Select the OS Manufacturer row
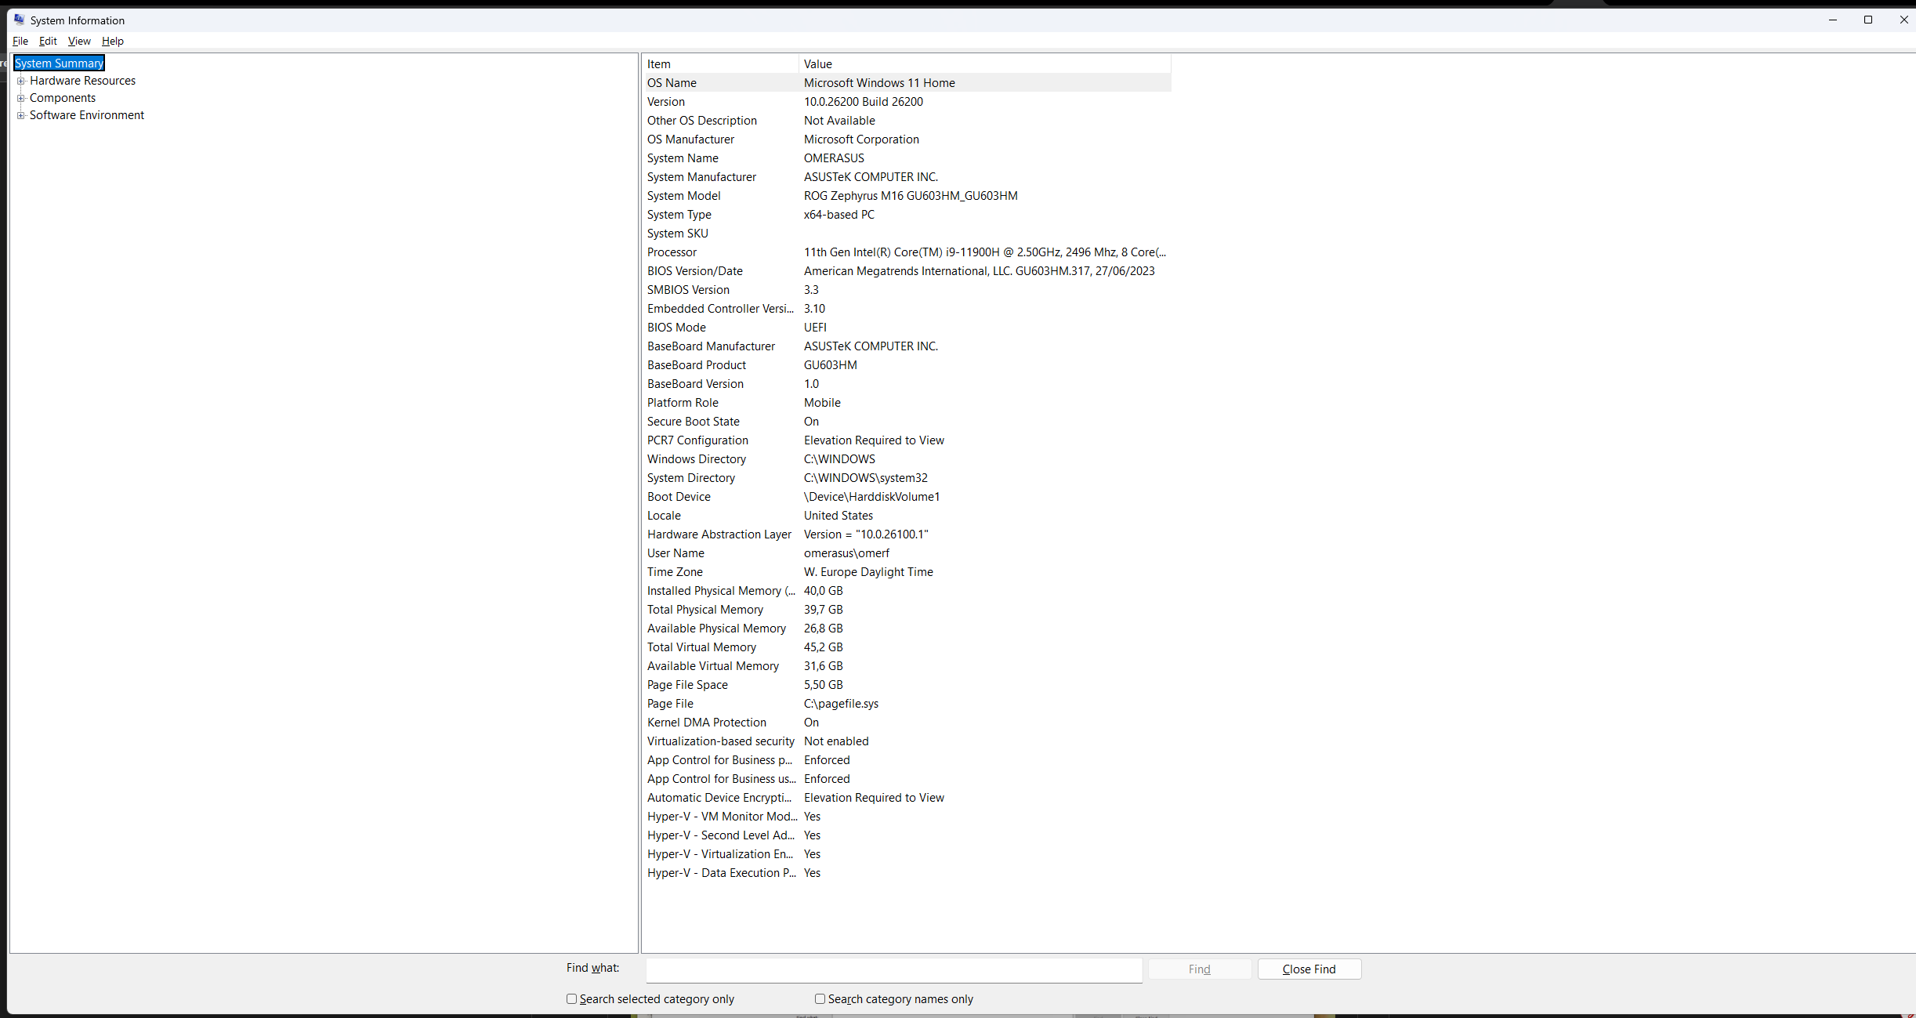This screenshot has height=1018, width=1916. coord(907,139)
